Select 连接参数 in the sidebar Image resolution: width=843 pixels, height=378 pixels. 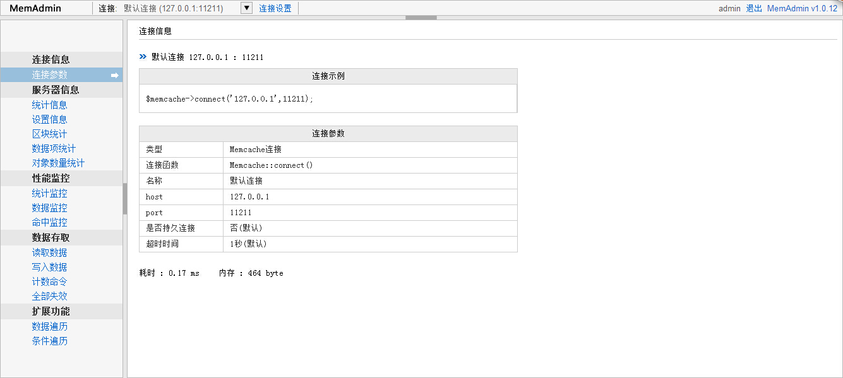[61, 75]
